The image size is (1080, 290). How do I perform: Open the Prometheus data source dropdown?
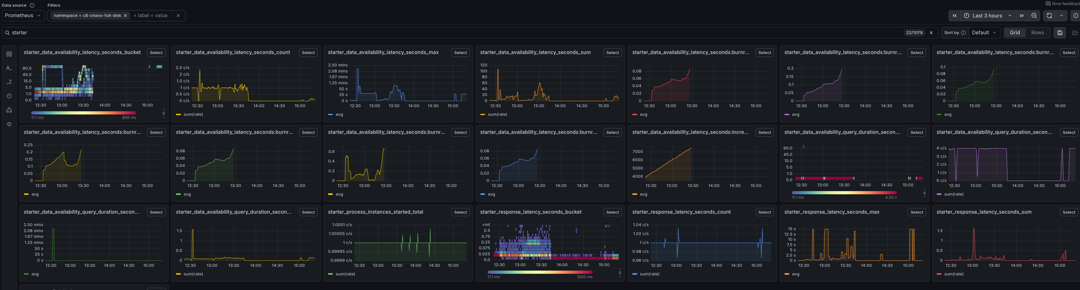23,16
